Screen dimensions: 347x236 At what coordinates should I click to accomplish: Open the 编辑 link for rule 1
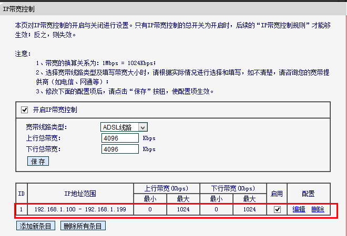299,209
